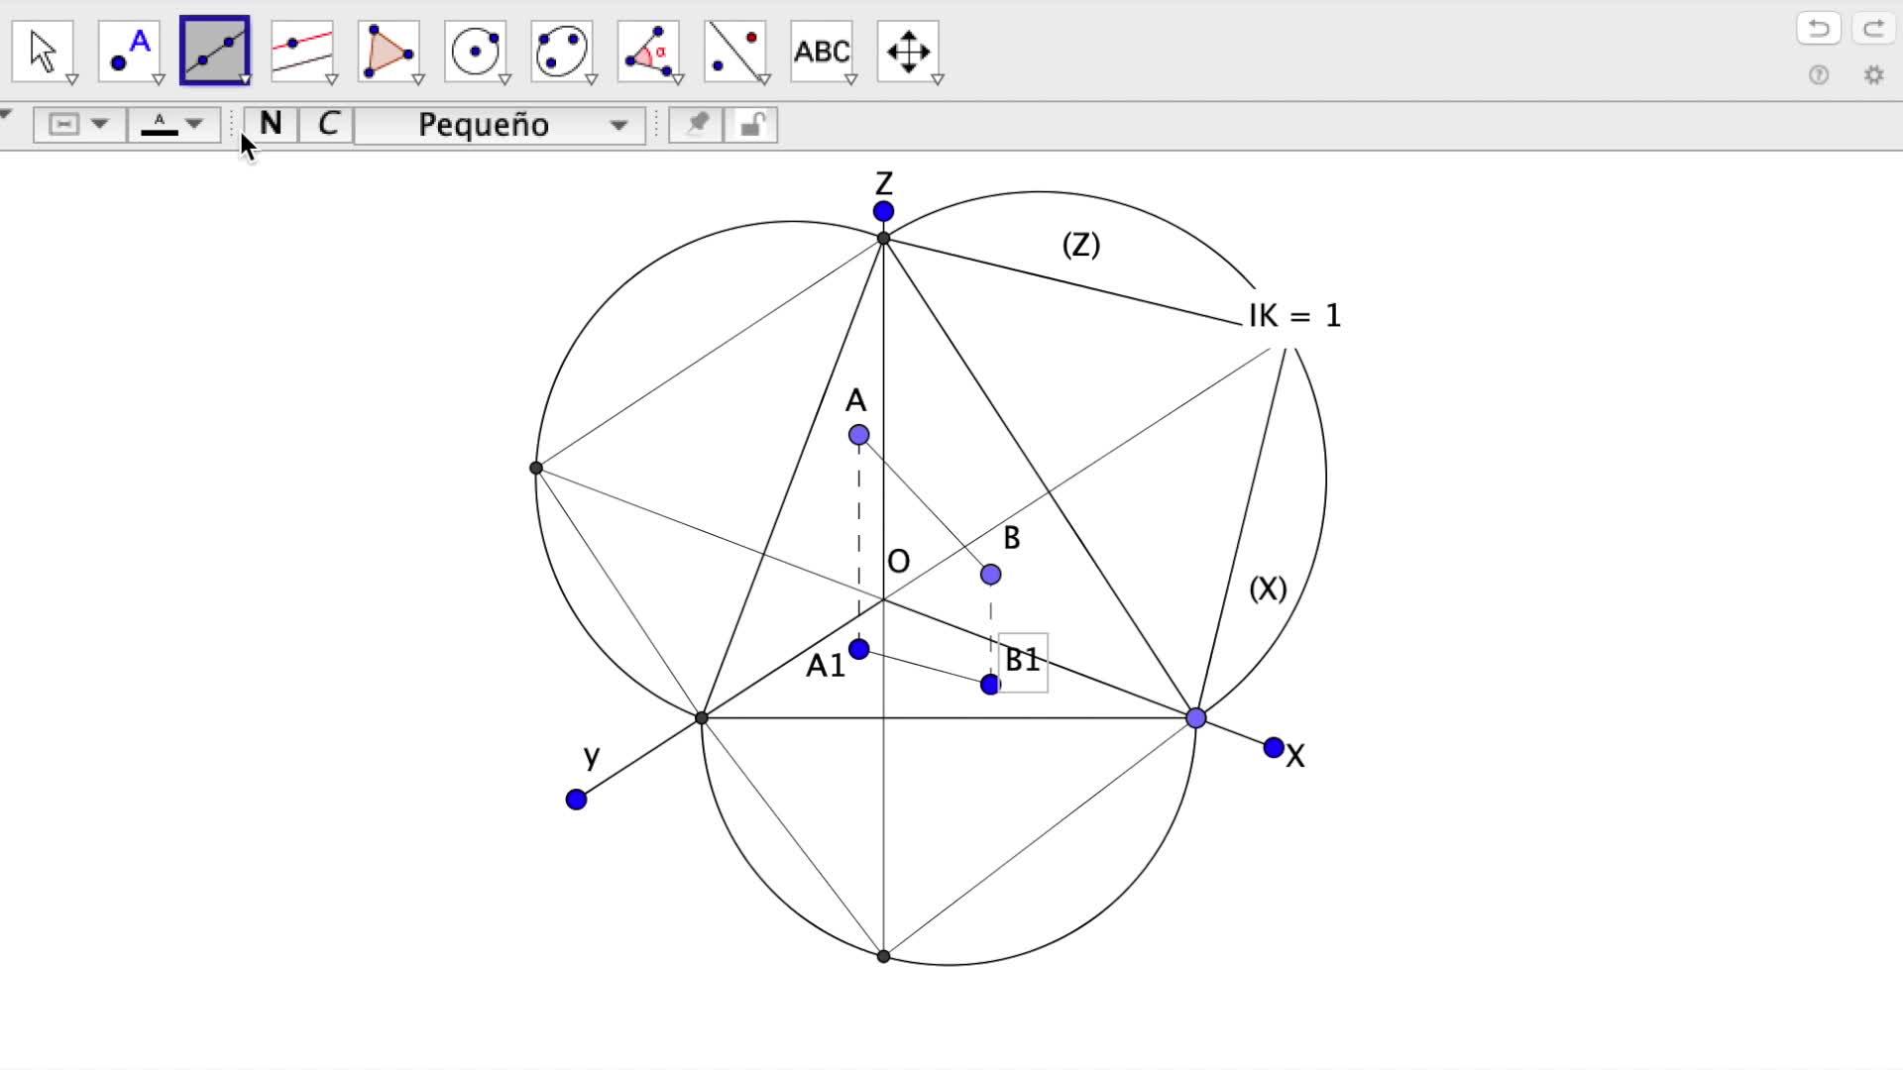1903x1070 pixels.
Task: Pick the Circle with center tool
Action: (475, 51)
